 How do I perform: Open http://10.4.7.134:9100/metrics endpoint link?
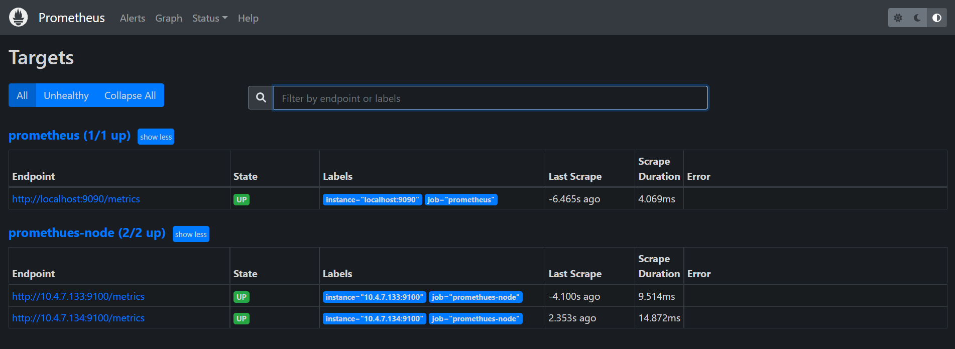(78, 318)
